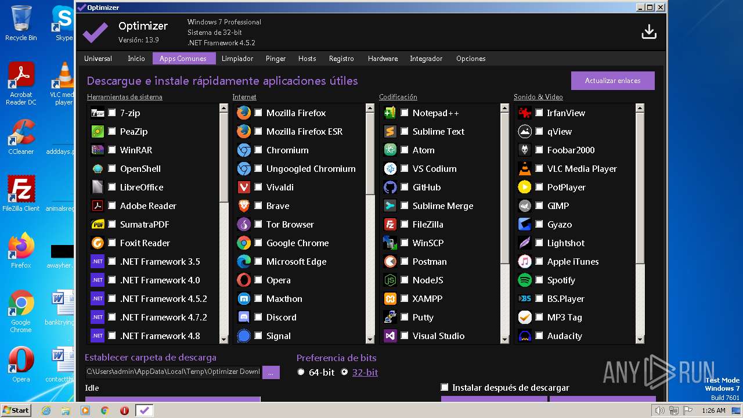Go to the Registro tab
Viewport: 743px width, 418px height.
341,59
